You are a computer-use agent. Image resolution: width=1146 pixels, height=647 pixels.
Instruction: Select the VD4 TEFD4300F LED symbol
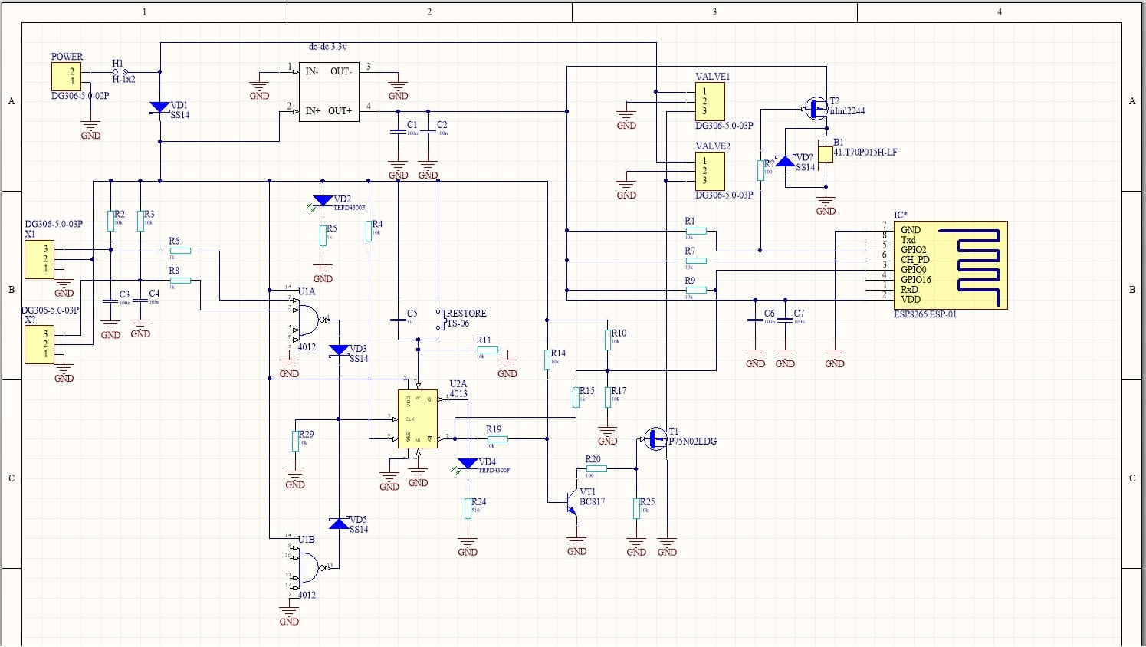coord(468,464)
